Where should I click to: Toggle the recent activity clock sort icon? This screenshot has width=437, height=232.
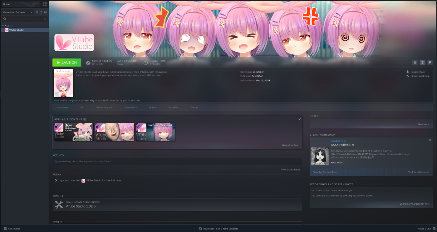[41, 12]
